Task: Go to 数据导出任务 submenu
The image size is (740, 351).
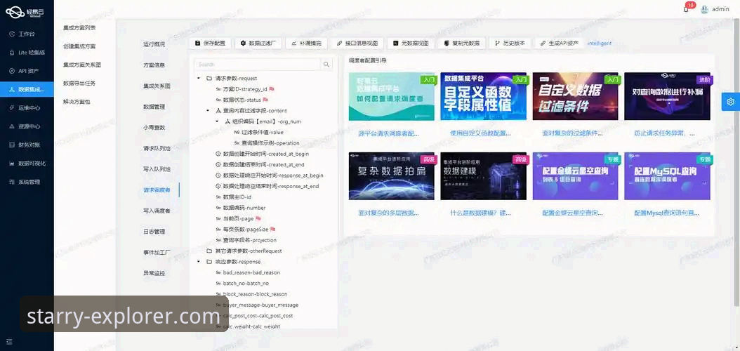Action: (79, 83)
